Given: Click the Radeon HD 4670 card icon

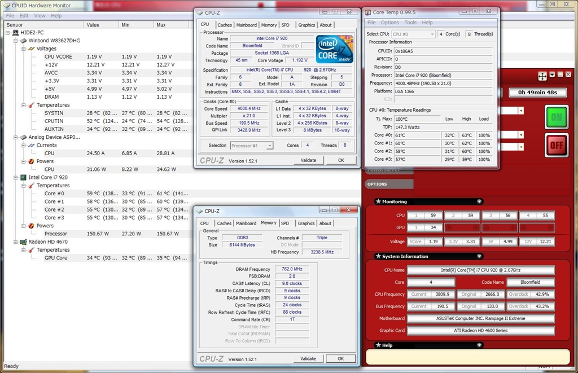Looking at the screenshot, I should pyautogui.click(x=24, y=242).
